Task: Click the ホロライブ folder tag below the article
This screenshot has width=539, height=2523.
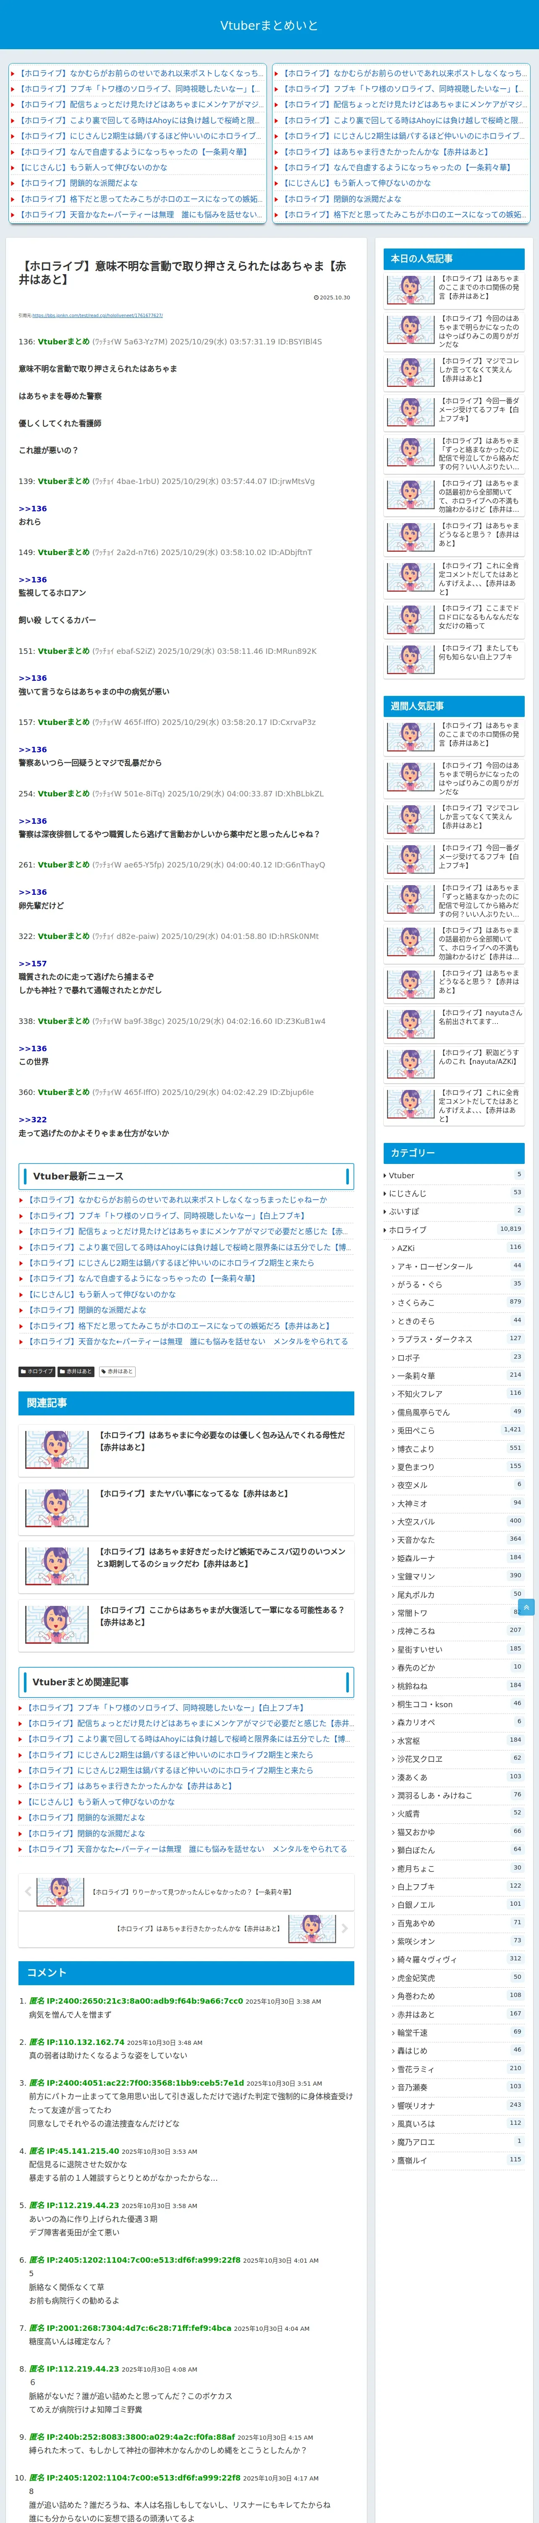Action: pyautogui.click(x=37, y=1371)
